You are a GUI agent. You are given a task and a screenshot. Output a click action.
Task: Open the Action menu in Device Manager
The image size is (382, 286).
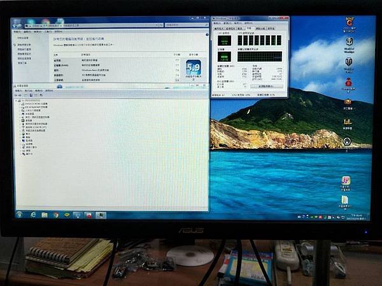coord(29,90)
